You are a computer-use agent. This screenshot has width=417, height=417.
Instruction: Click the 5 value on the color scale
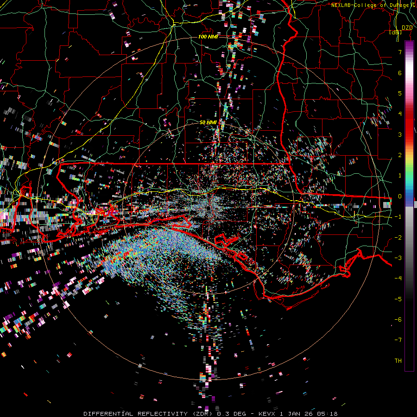click(x=400, y=93)
